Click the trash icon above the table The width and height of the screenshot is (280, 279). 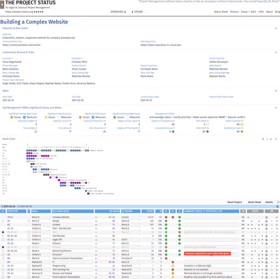point(277,207)
